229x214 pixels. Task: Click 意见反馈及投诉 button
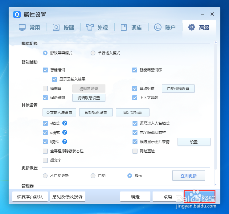tap(67, 197)
